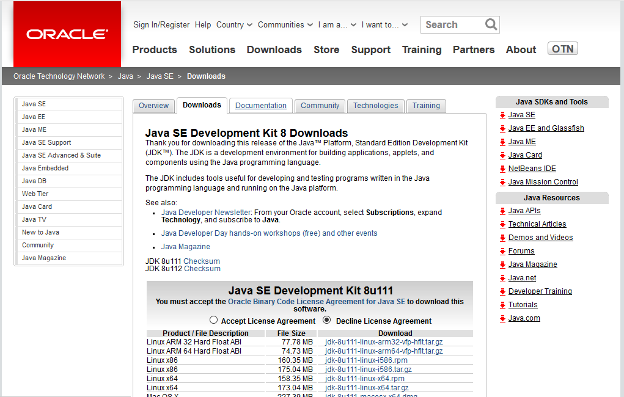The image size is (624, 397).
Task: Select Decline License Agreement radio button
Action: (x=327, y=320)
